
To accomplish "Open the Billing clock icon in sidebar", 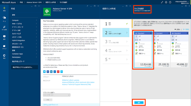I will click(4, 56).
